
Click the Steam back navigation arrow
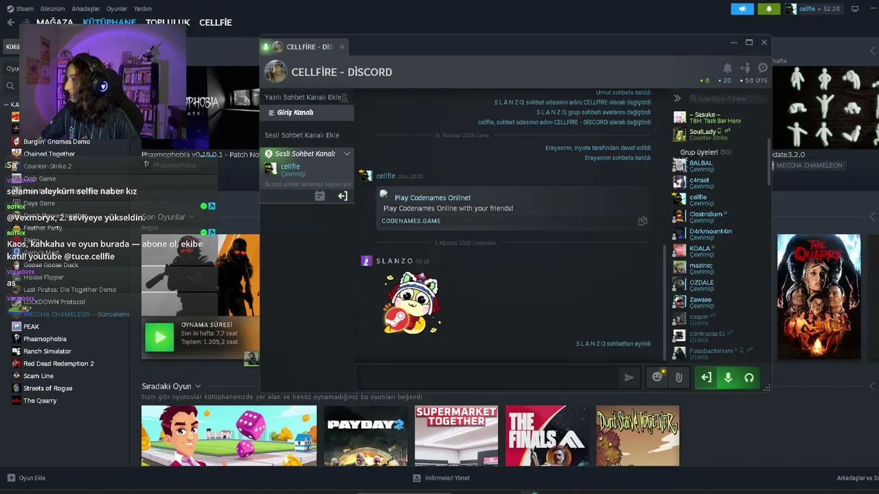[x=10, y=22]
